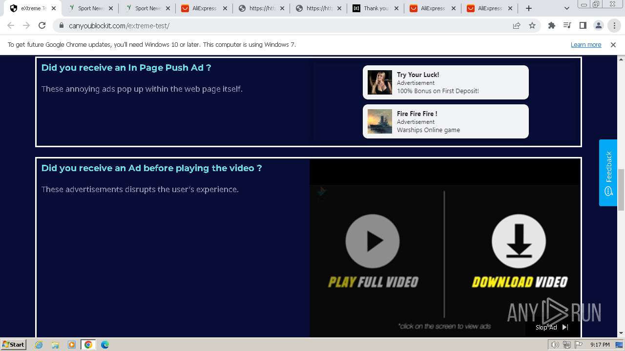625x351 pixels.
Task: View site information lock icon
Action: [61, 25]
